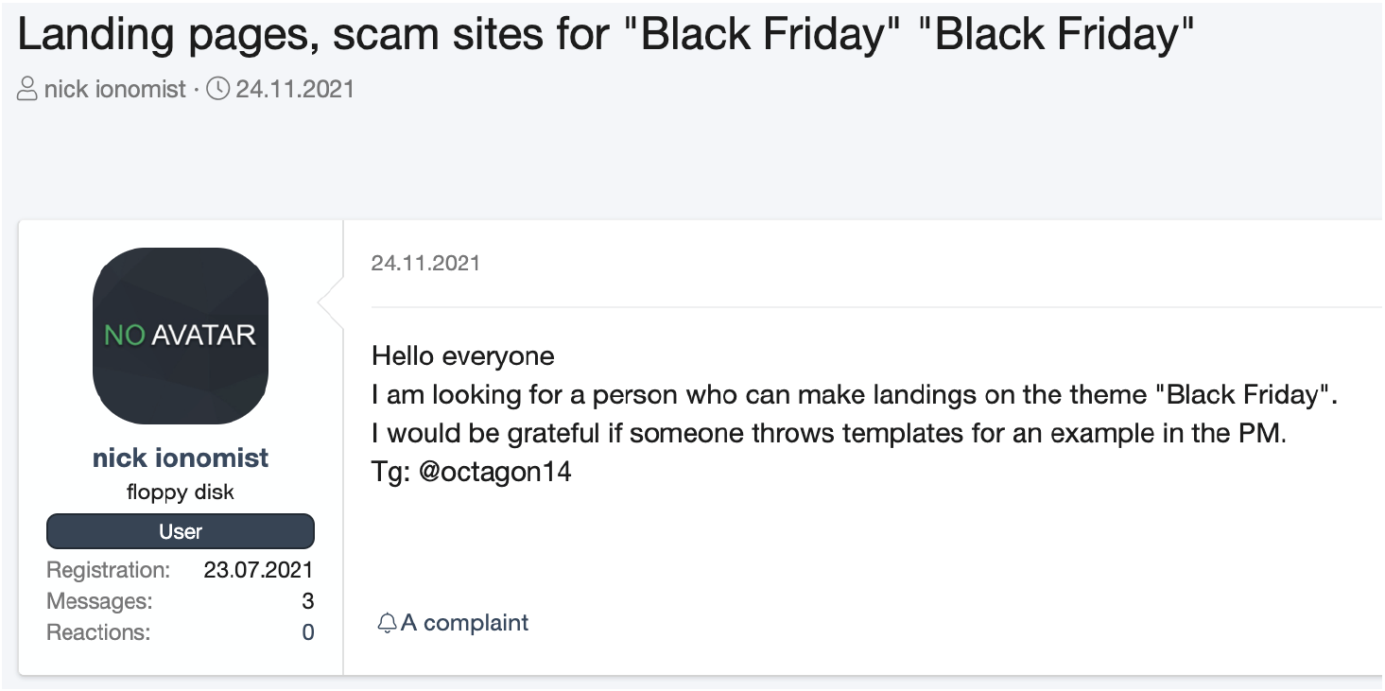Click the post pointer arrow beside avatar panel
Screen dimensions: 1385x691
pos(331,302)
